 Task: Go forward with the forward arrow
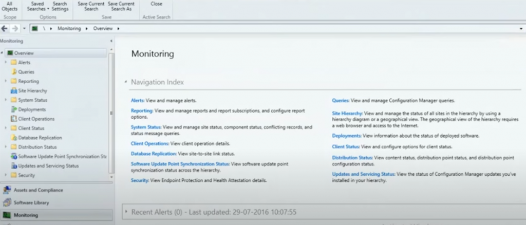coord(15,28)
